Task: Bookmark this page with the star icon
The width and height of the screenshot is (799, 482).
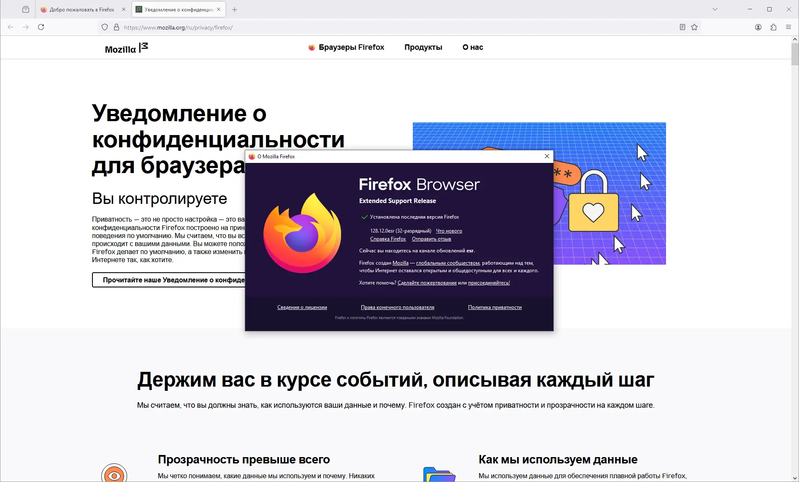Action: pos(694,27)
